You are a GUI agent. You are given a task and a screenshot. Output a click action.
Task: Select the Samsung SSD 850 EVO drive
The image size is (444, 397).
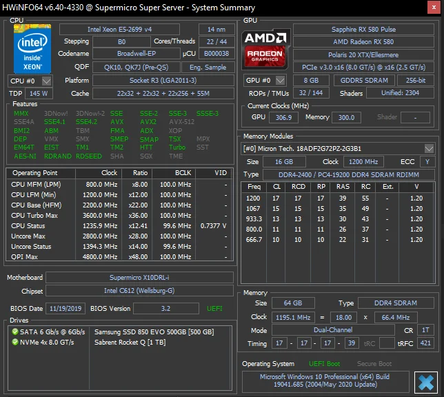click(x=119, y=332)
